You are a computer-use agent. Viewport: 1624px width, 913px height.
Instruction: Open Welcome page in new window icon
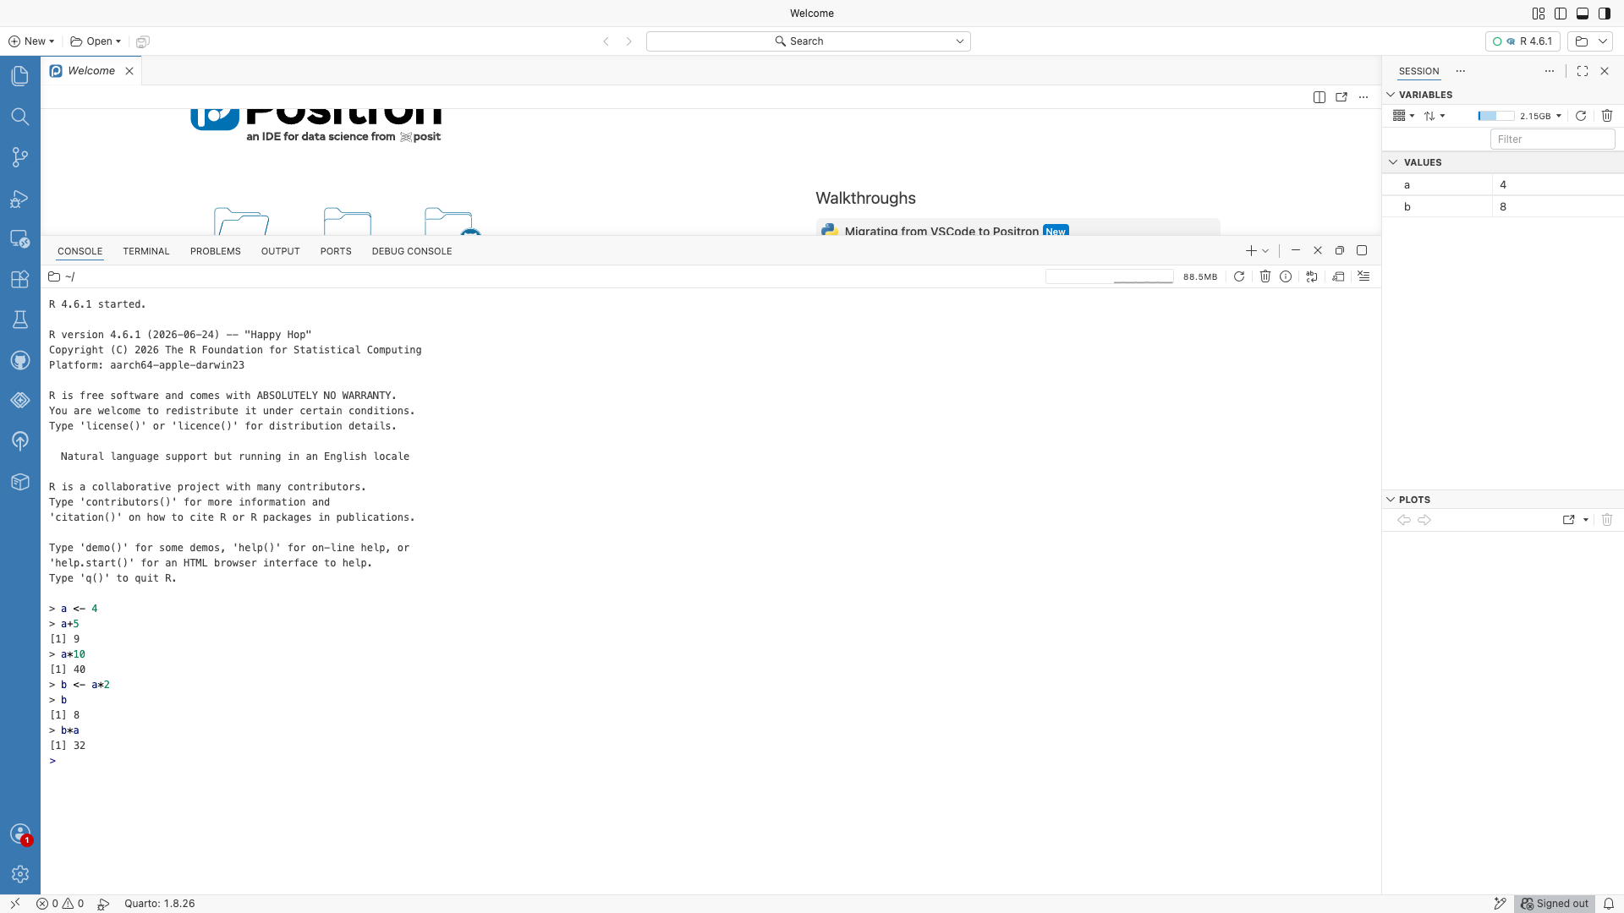coord(1341,97)
